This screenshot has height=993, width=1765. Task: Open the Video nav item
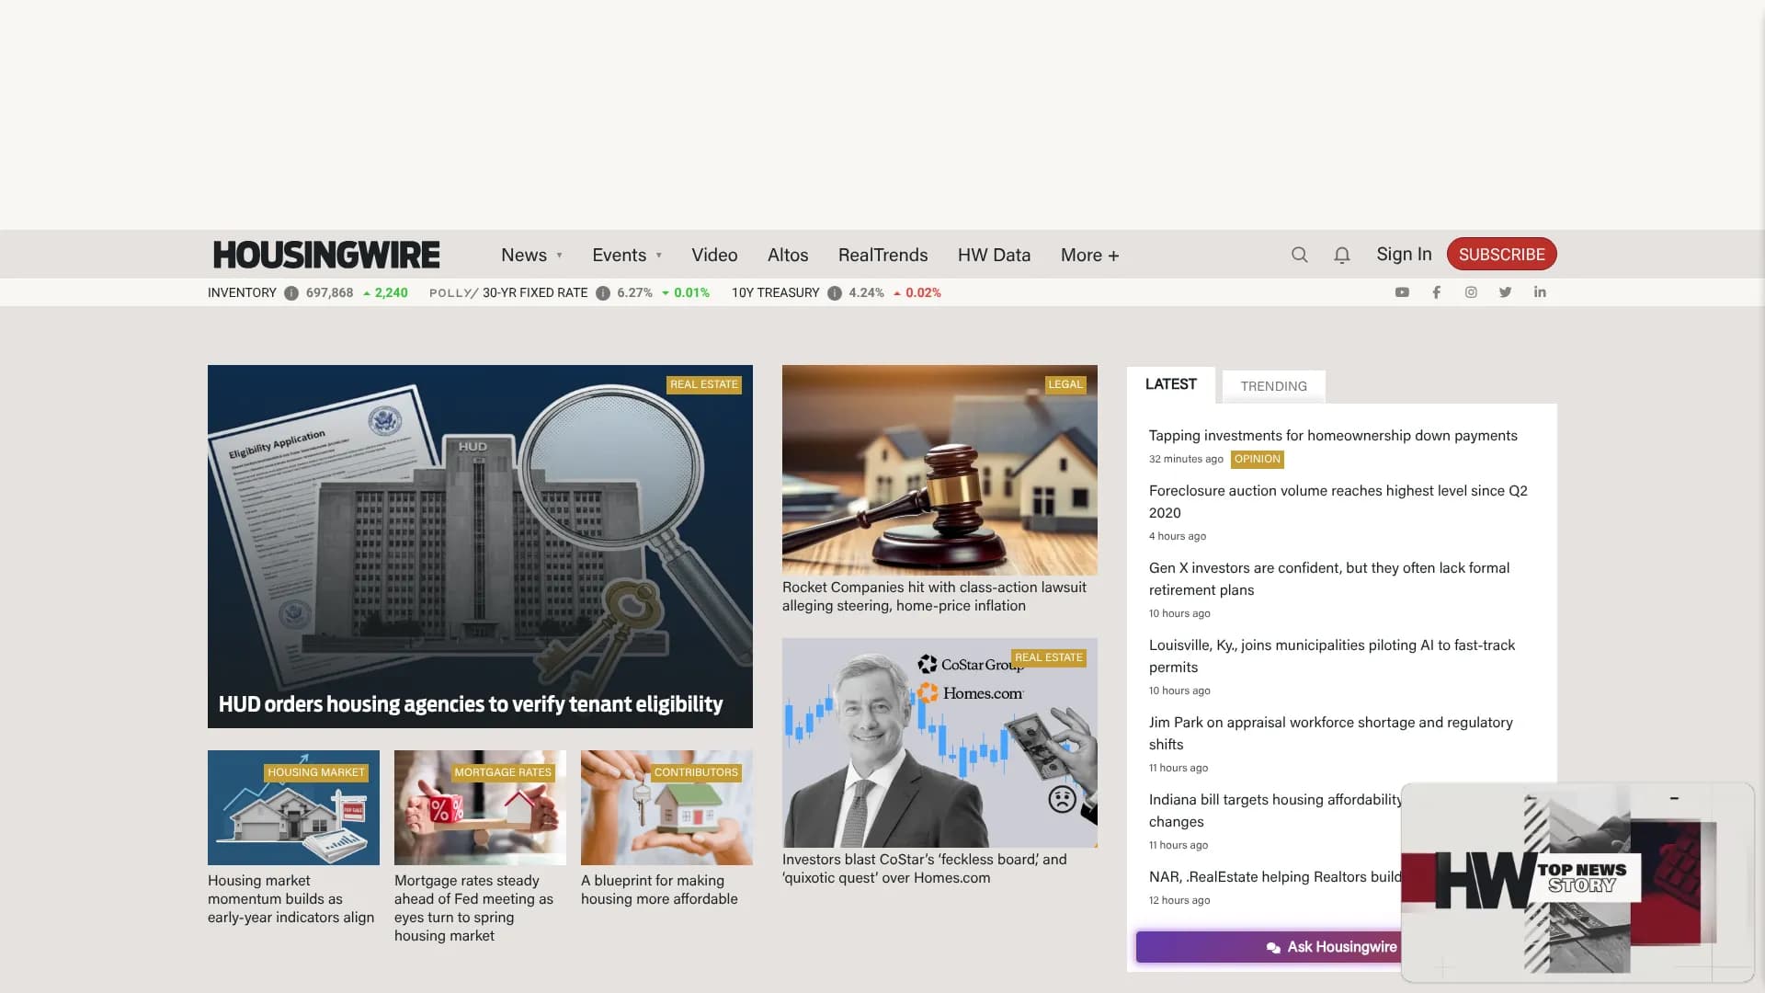pos(714,256)
